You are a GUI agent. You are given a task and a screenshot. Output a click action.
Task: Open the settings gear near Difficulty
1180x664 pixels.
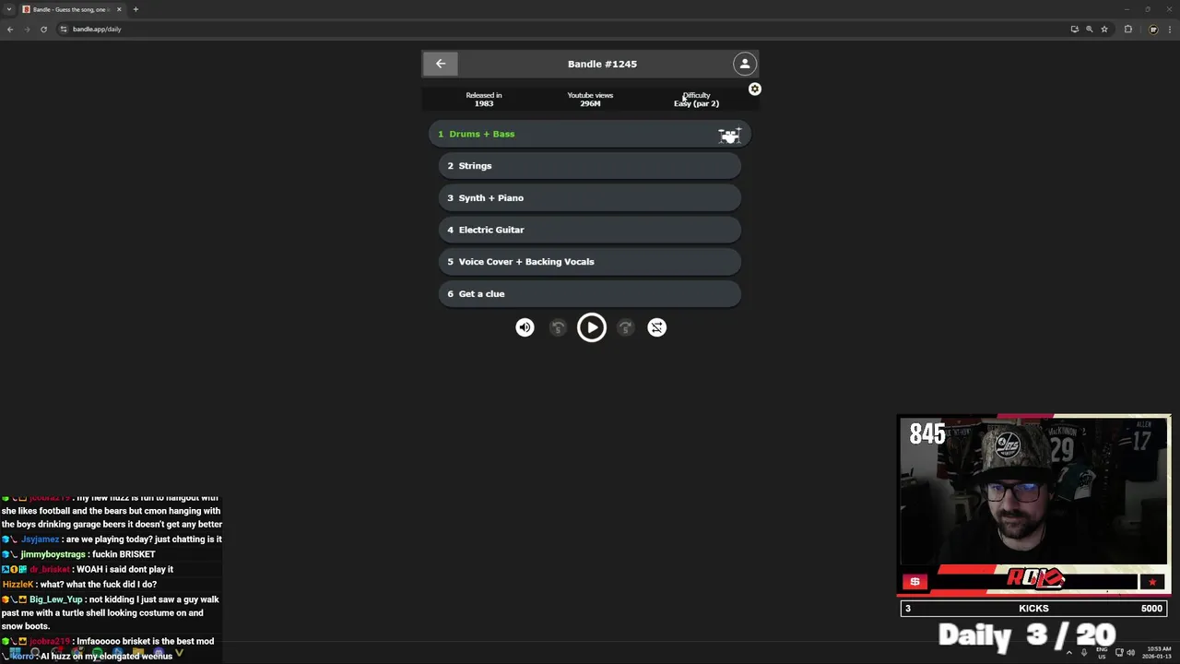(x=755, y=89)
